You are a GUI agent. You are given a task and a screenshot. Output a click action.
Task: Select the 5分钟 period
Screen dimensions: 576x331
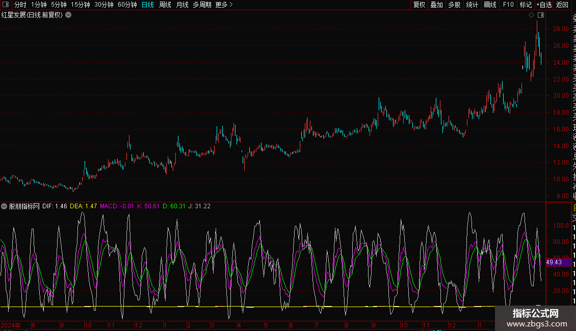pos(59,5)
